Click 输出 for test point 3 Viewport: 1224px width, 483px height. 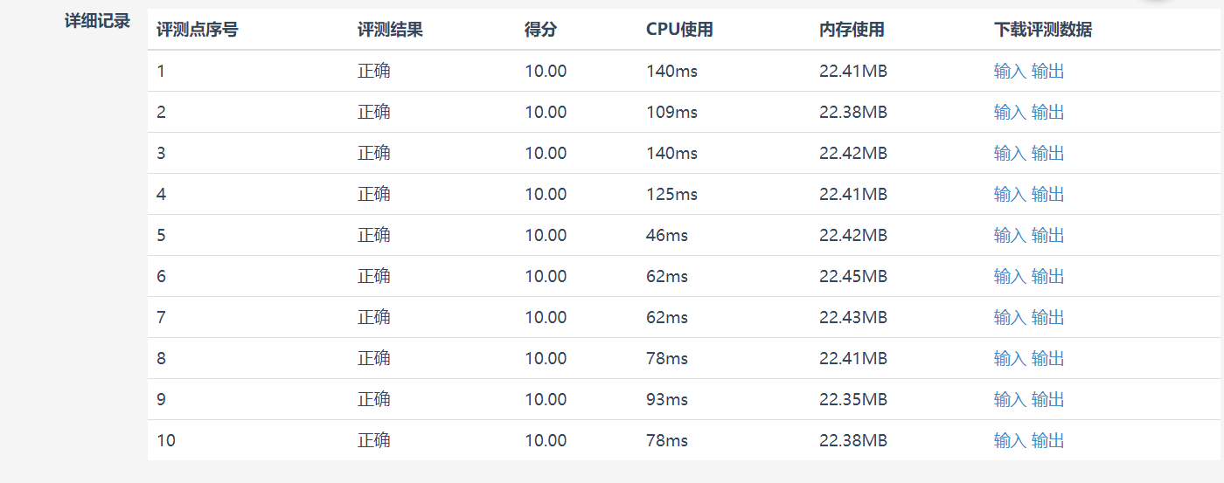pos(1047,154)
